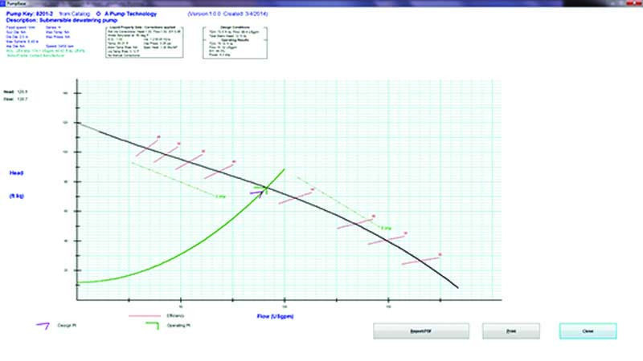Click the purple design point marker on the chart
The height and width of the screenshot is (361, 643).
click(x=256, y=193)
